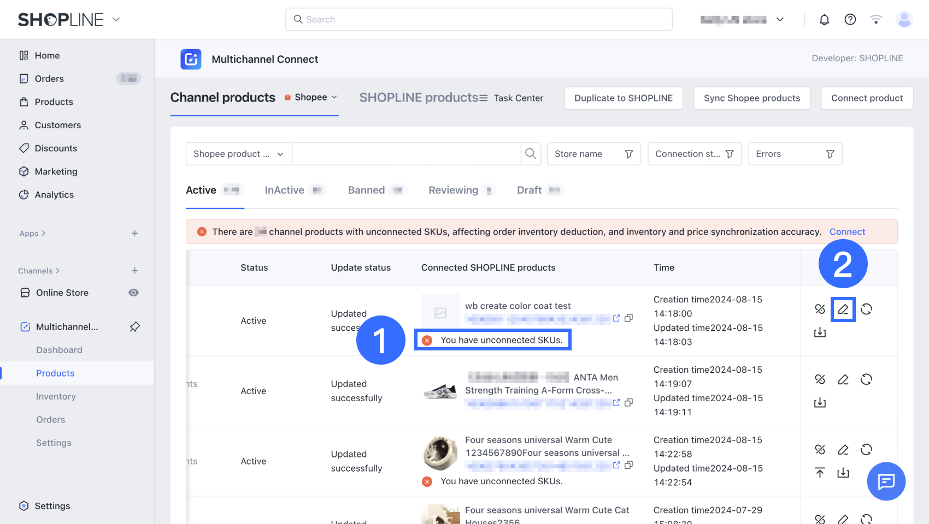Open the Store name filter
929x524 pixels.
pyautogui.click(x=593, y=154)
